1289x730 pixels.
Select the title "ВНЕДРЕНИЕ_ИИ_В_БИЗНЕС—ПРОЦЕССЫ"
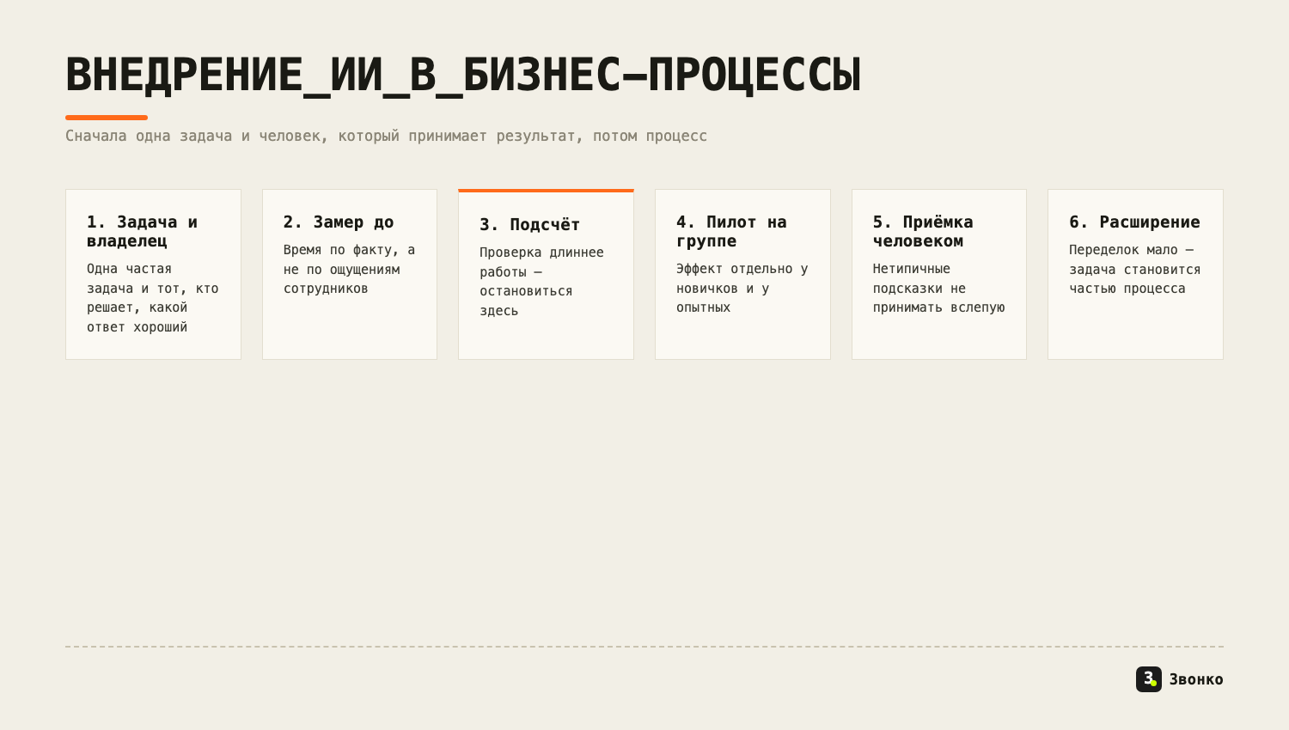463,75
